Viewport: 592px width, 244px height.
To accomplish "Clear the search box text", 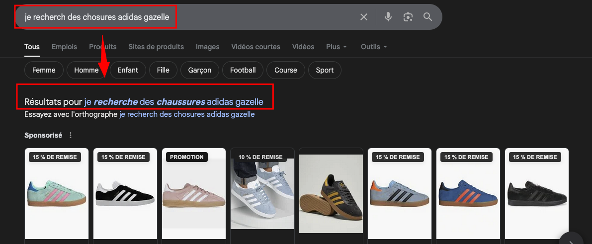I will coord(364,17).
